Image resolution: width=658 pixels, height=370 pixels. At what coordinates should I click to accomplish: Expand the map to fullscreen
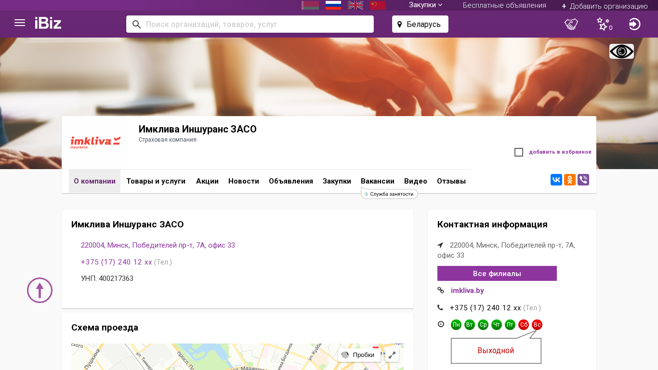392,355
